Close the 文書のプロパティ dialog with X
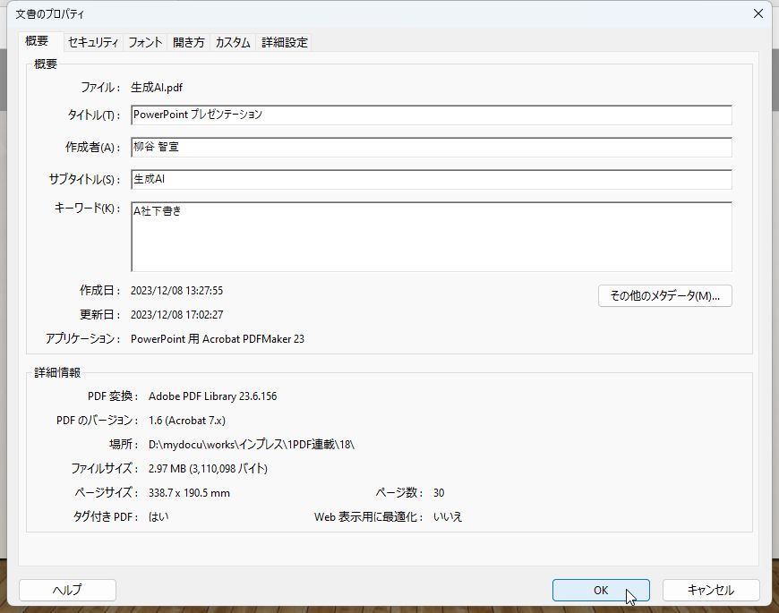This screenshot has height=613, width=779. tap(758, 13)
